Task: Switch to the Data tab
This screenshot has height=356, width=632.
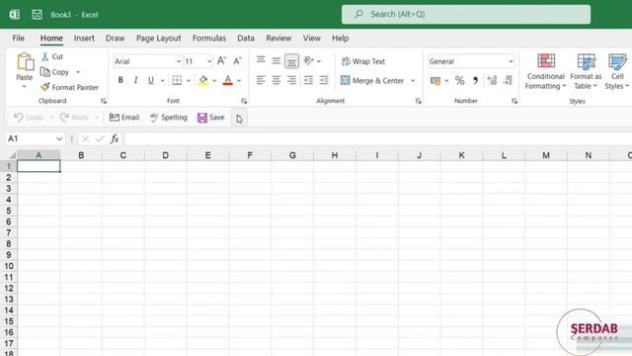Action: pyautogui.click(x=246, y=39)
